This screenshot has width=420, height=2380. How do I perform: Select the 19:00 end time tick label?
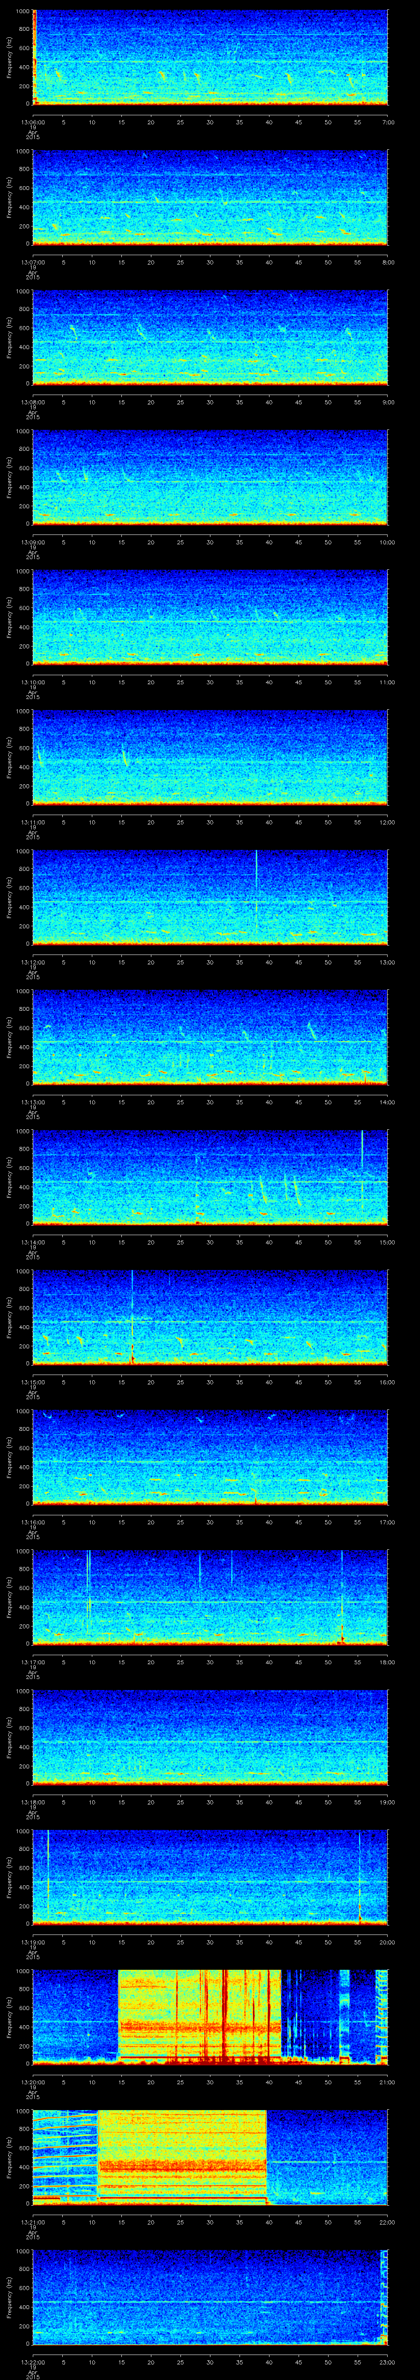coord(388,1802)
